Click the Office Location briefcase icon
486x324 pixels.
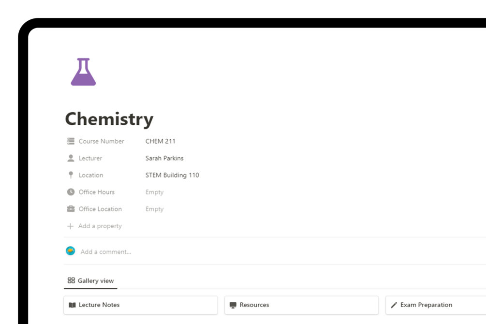point(71,209)
